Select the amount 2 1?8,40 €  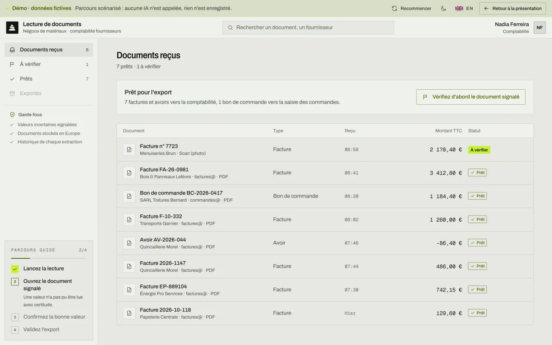click(x=445, y=150)
